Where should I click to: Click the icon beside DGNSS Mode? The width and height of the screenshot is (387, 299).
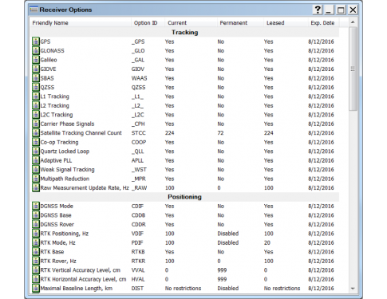click(36, 206)
